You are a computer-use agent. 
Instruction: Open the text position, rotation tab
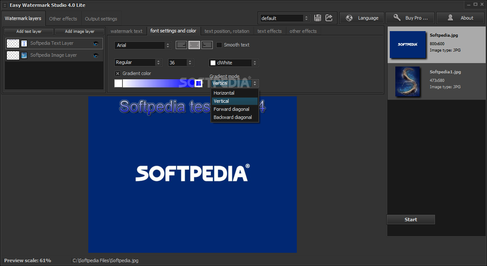227,31
